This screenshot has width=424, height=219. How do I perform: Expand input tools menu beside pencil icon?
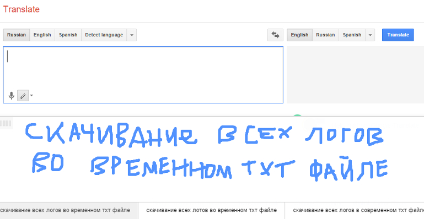point(31,96)
